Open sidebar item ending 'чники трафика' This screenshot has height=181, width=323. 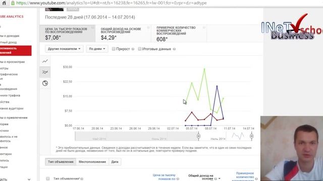click(10, 96)
